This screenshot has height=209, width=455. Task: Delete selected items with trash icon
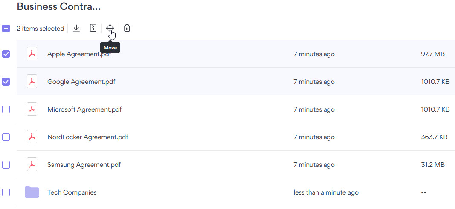pos(127,29)
